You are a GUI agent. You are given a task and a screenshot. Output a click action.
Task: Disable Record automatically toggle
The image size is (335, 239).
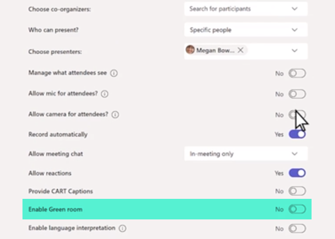click(297, 134)
